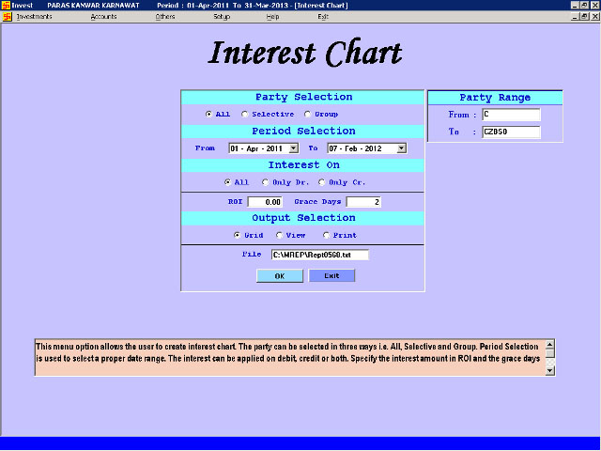Focus the Grace Days input field
Image resolution: width=601 pixels, height=451 pixels.
(363, 202)
